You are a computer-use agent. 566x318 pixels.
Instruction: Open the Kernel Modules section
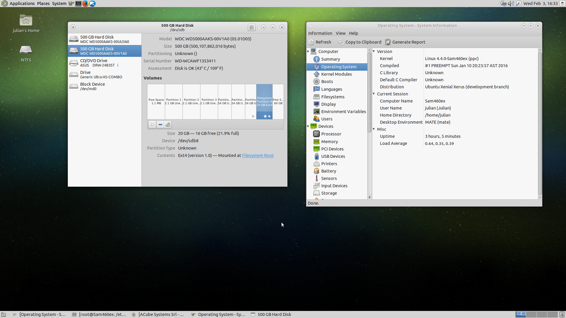[x=336, y=74]
